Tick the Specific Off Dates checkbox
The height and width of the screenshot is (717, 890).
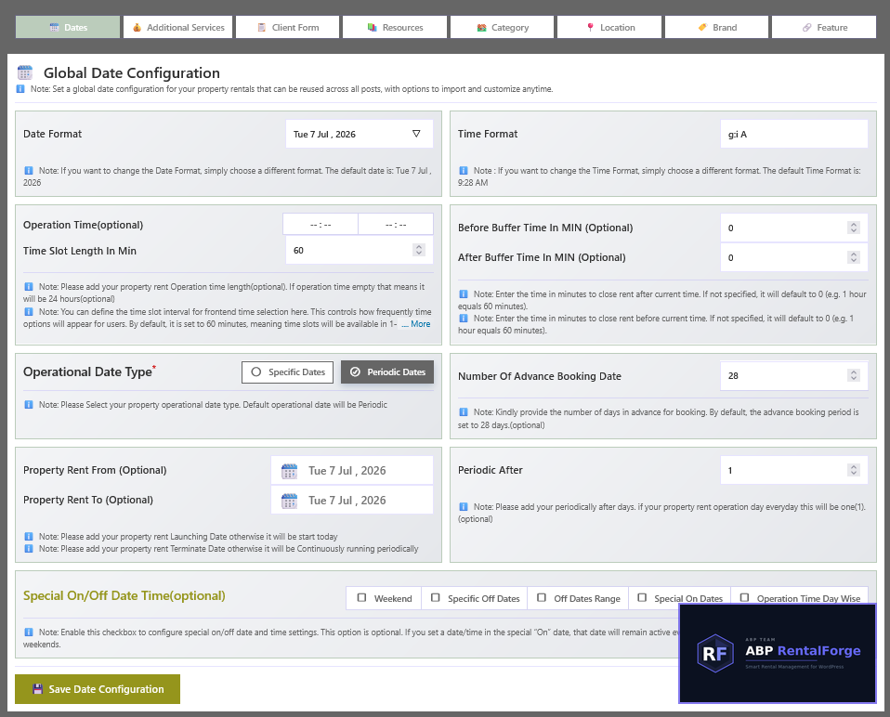click(436, 597)
